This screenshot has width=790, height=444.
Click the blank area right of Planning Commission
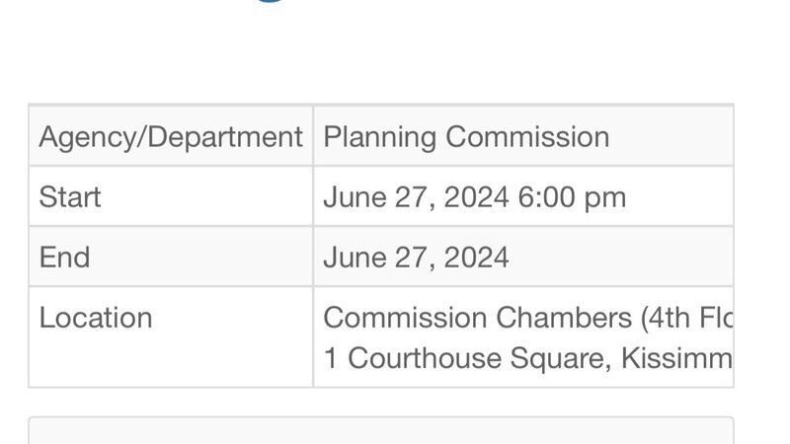[671, 136]
